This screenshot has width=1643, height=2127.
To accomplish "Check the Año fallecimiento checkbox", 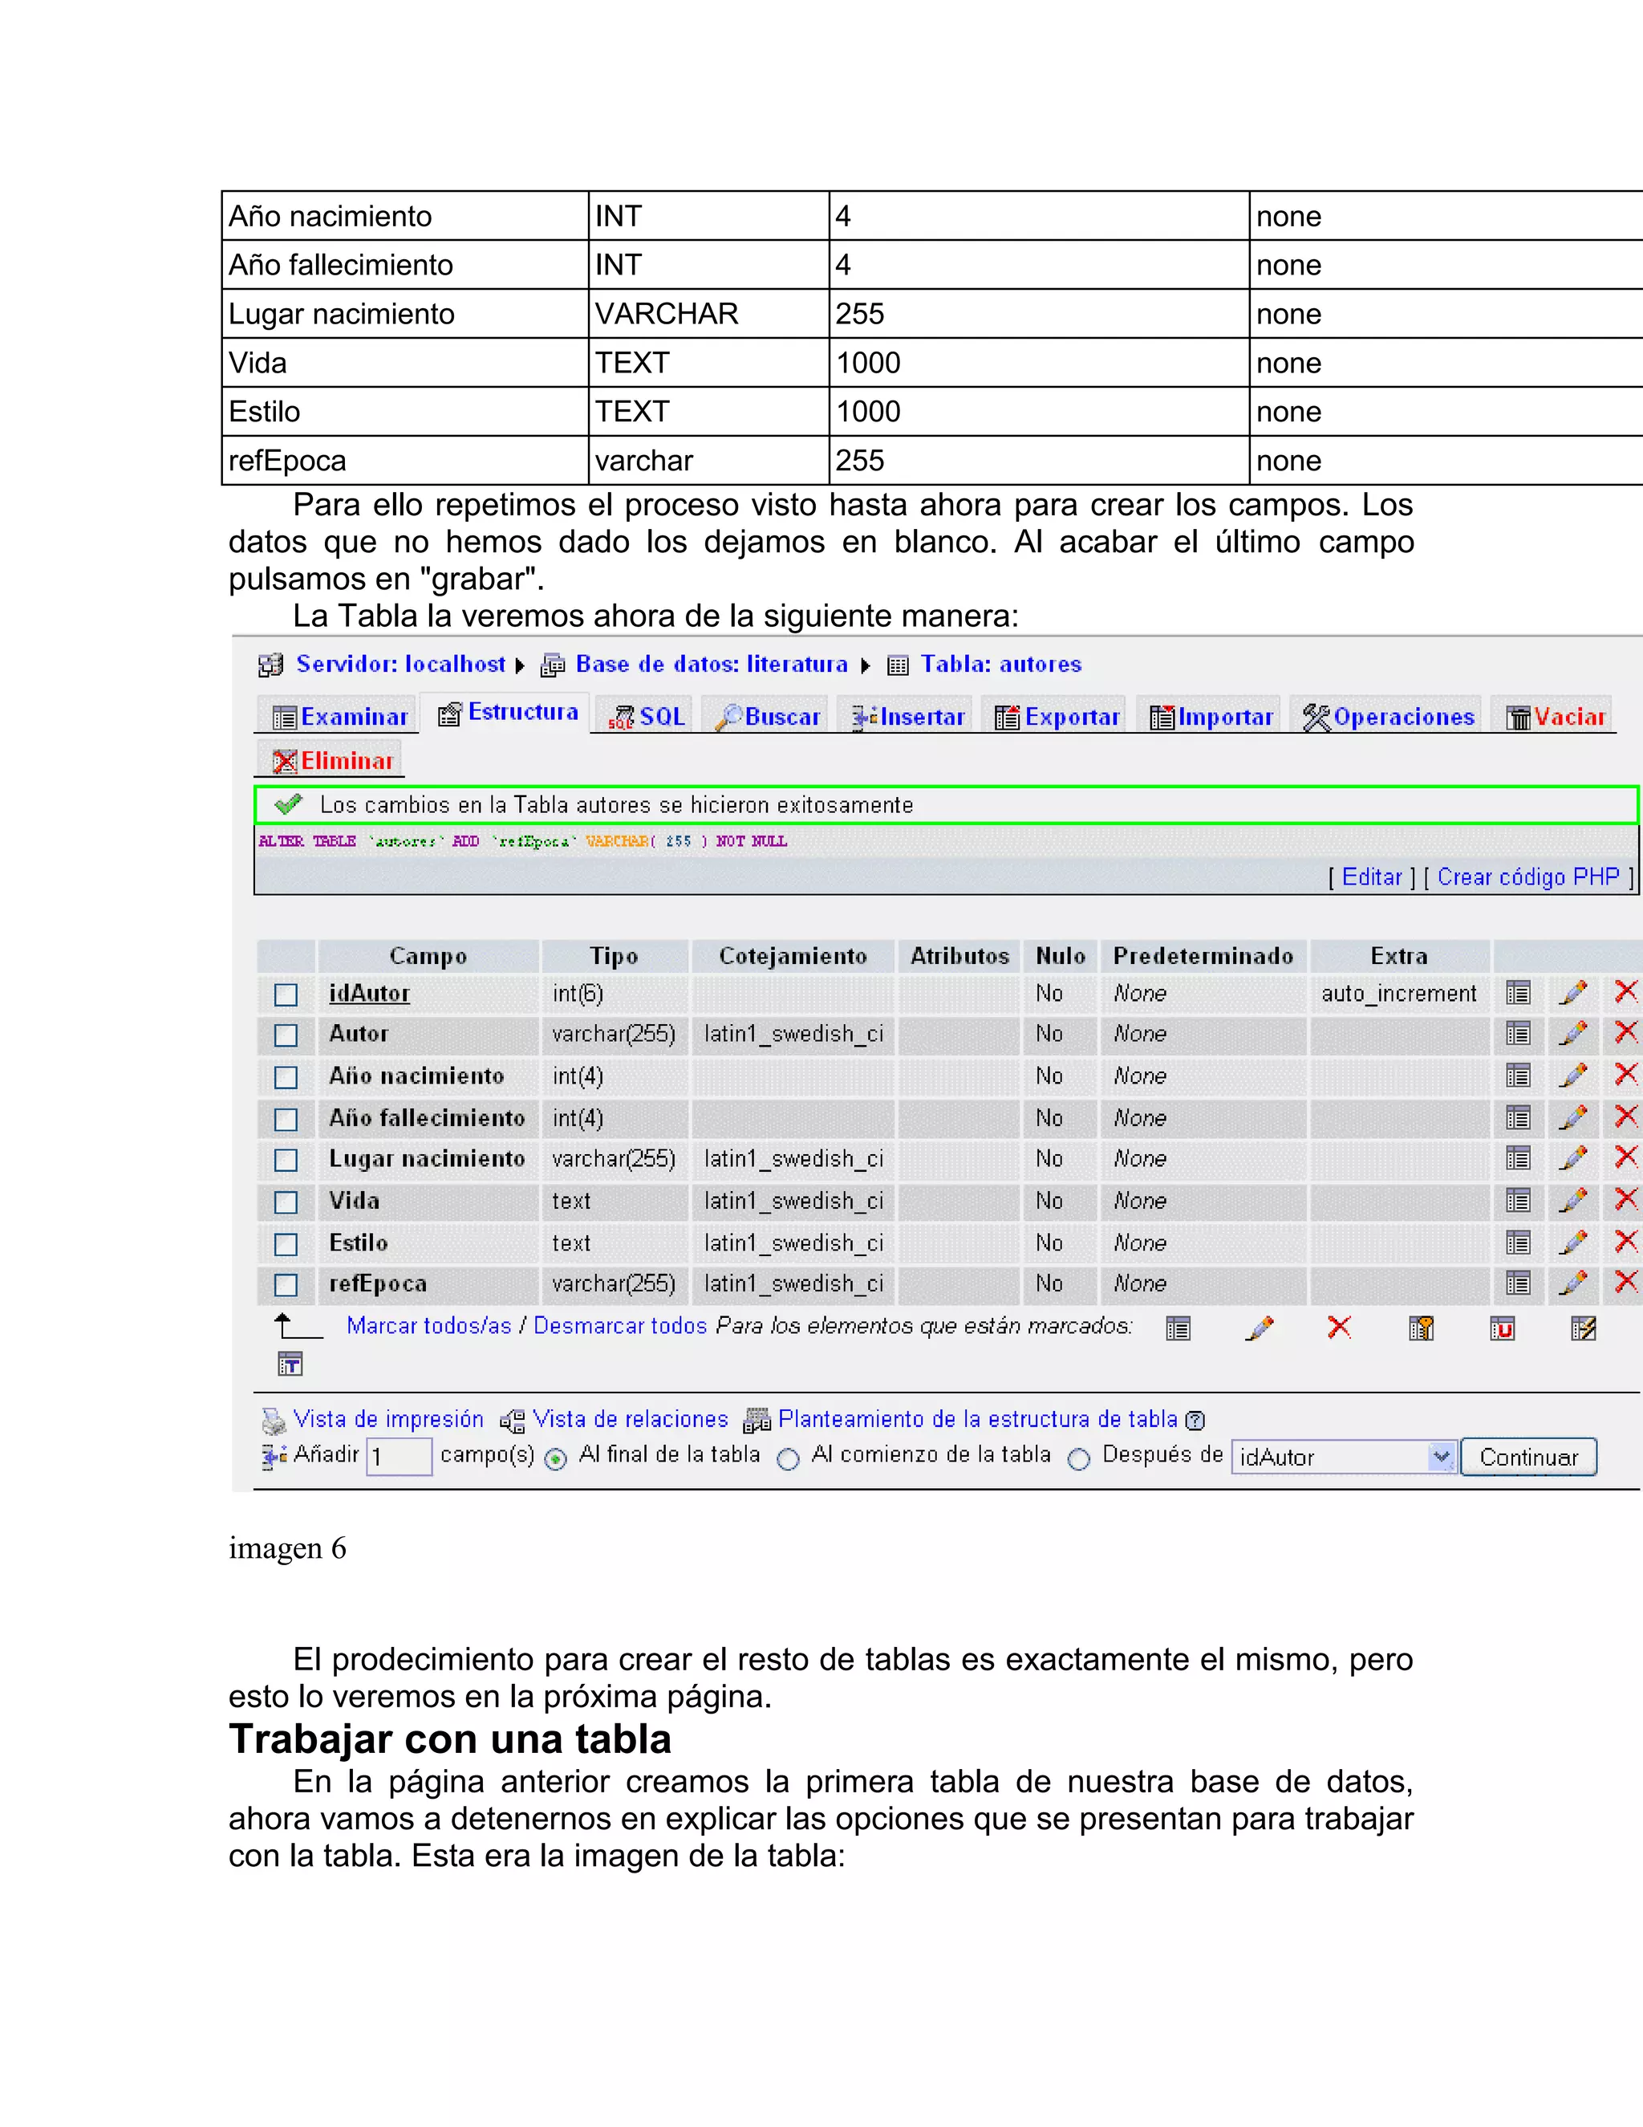I will coord(285,1120).
